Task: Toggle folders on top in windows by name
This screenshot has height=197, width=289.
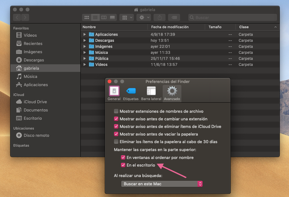Action: (123, 157)
